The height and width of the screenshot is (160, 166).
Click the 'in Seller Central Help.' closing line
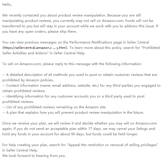pyautogui.click(x=20, y=150)
